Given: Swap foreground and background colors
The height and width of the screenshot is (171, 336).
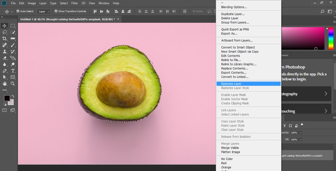Looking at the screenshot, I should coord(13,96).
